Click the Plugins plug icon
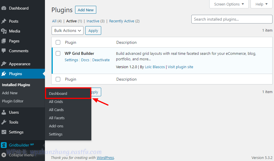274x161 pixels. 4,74
